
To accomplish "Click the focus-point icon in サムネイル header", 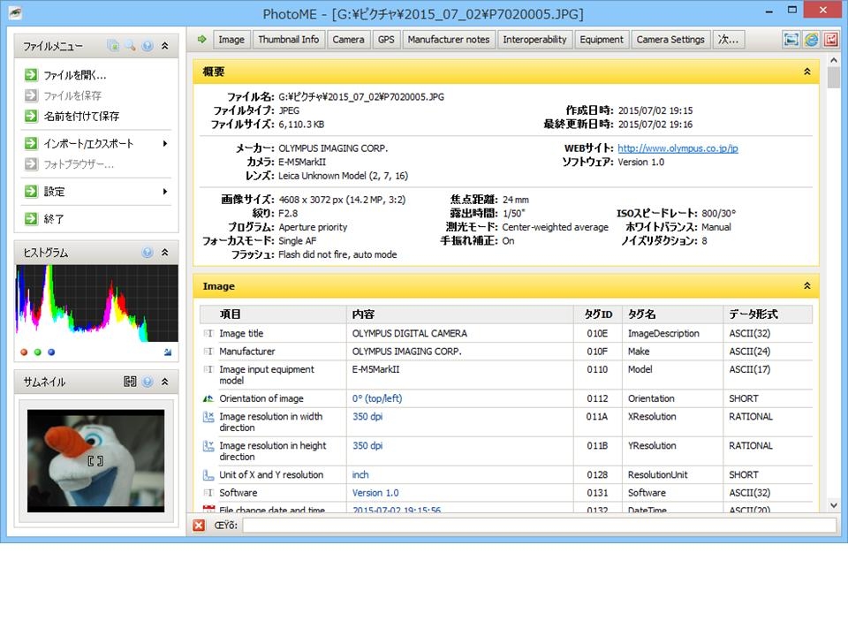I will click(130, 382).
